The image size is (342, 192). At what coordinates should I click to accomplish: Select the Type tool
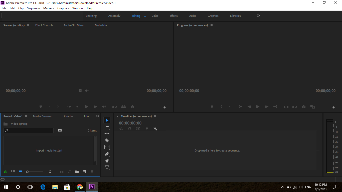(x=107, y=167)
